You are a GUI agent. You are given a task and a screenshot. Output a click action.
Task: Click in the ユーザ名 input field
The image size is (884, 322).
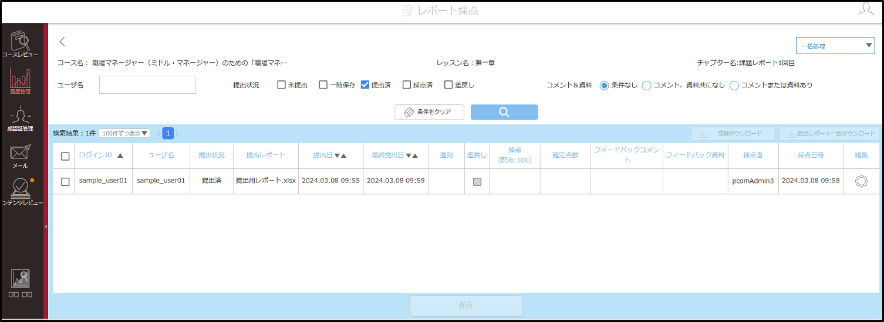[x=147, y=85]
